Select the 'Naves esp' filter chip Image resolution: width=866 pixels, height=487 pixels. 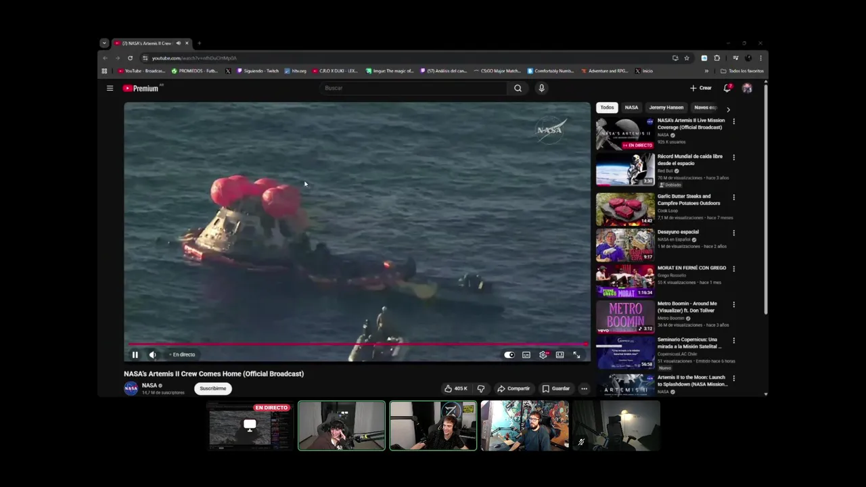(x=705, y=108)
